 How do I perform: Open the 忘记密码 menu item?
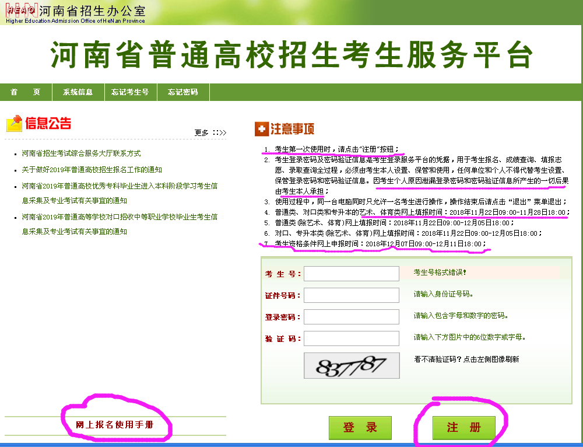[x=183, y=92]
